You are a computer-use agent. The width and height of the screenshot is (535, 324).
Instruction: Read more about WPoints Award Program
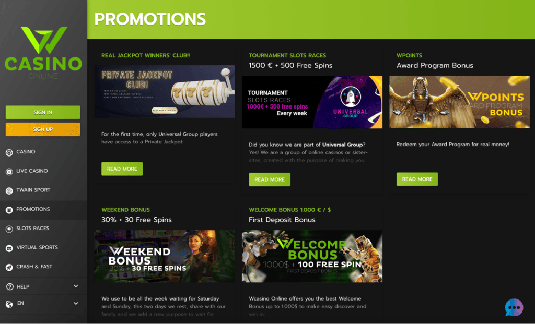(417, 179)
